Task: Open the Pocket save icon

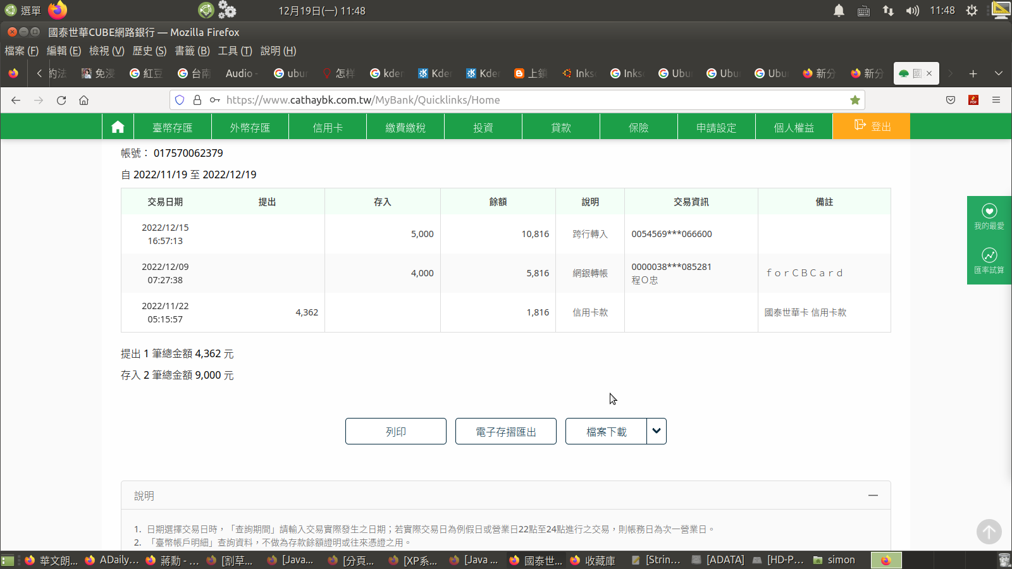Action: click(951, 100)
